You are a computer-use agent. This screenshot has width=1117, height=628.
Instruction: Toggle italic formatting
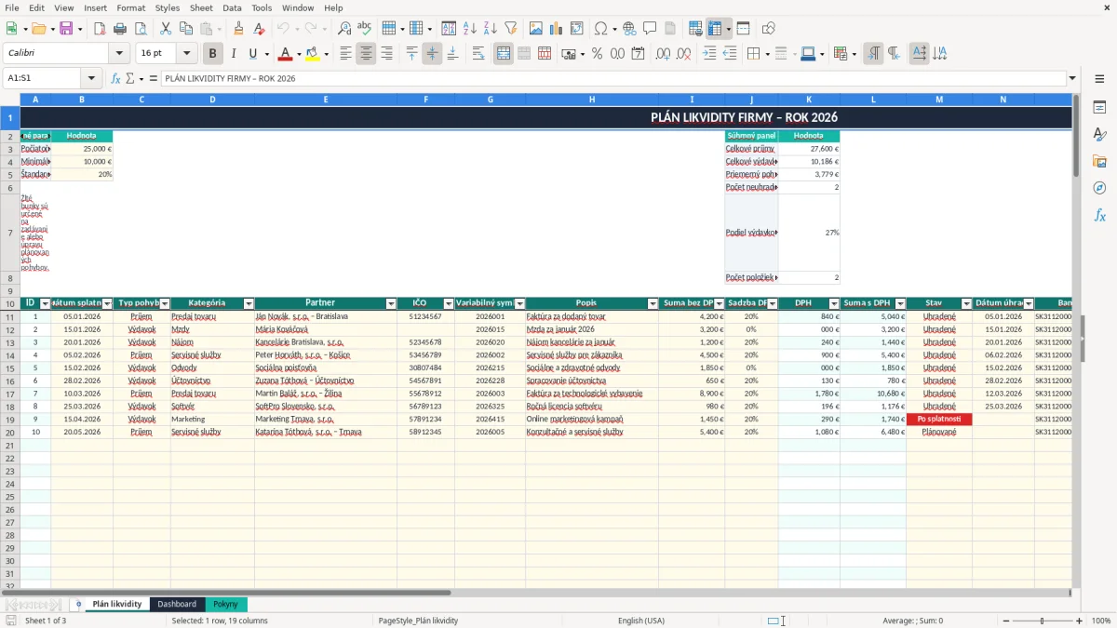click(x=234, y=54)
